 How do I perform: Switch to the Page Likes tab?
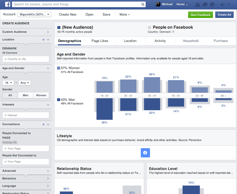100,41
